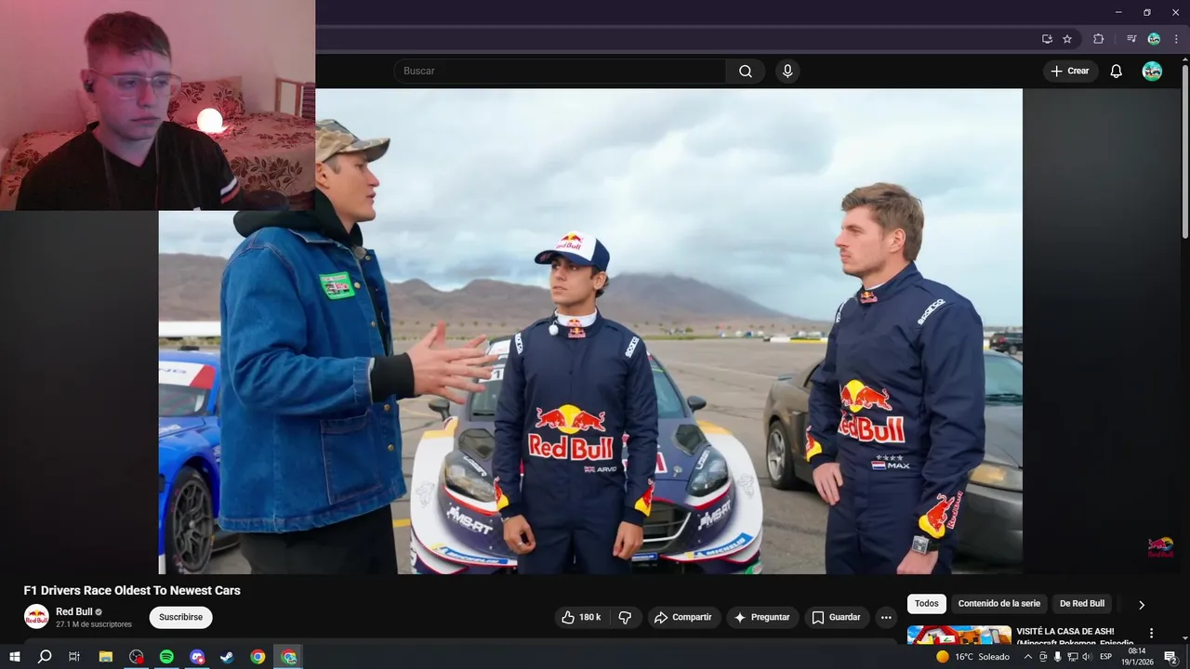1190x669 pixels.
Task: Open the YouTube account avatar menu
Action: click(x=1152, y=72)
